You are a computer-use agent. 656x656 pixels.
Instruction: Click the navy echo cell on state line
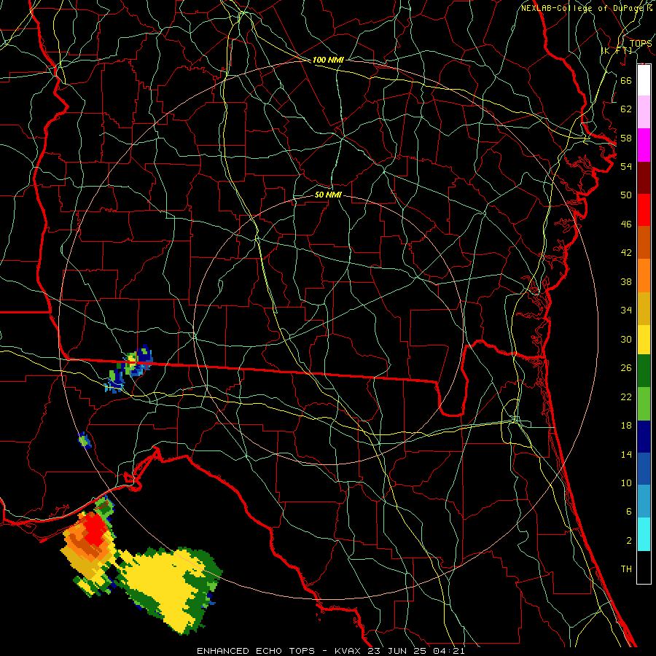(x=144, y=356)
